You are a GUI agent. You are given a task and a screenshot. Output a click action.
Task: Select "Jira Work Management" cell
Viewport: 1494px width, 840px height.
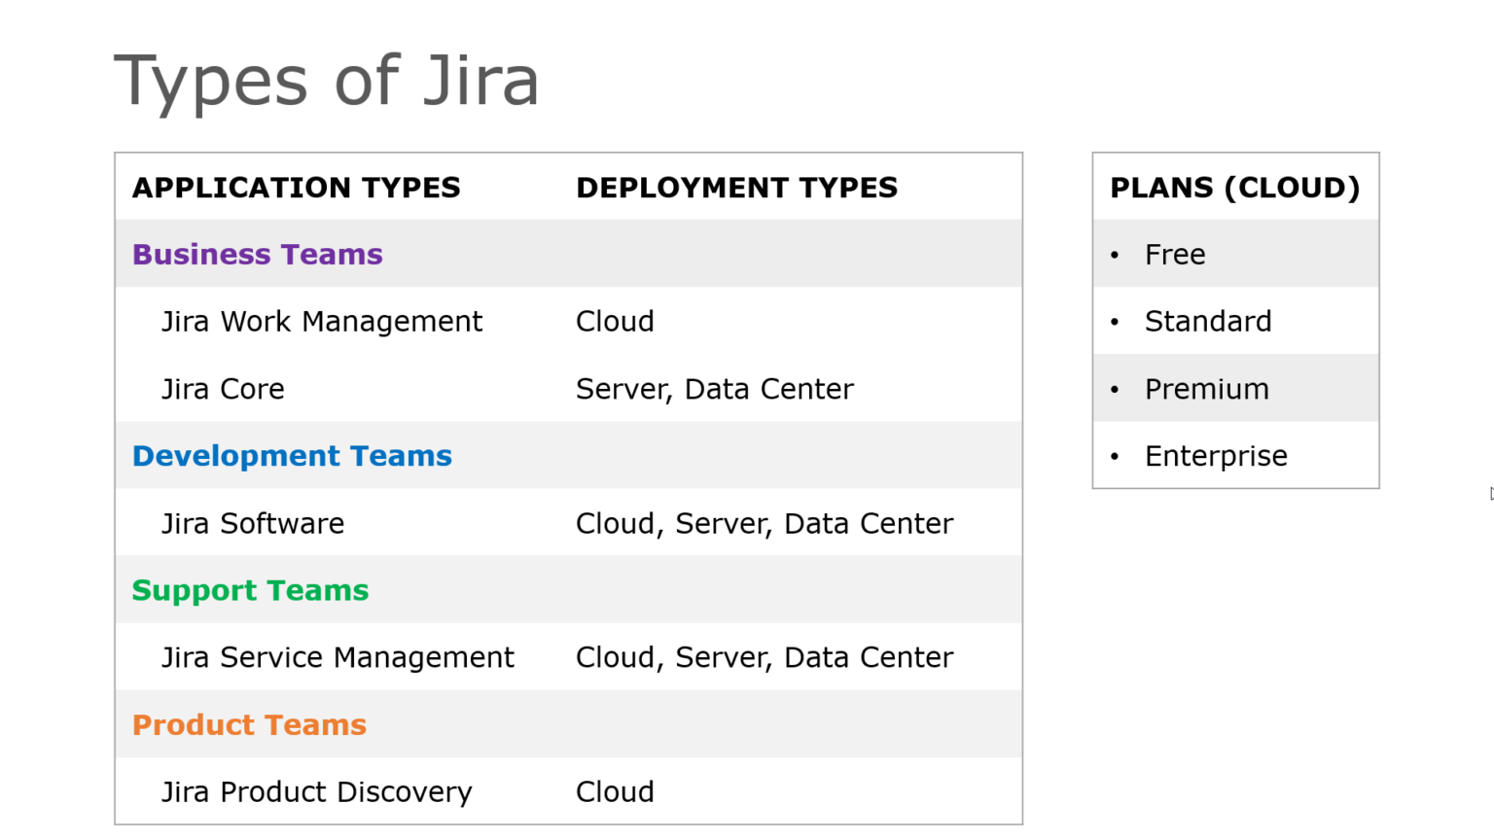coord(322,321)
